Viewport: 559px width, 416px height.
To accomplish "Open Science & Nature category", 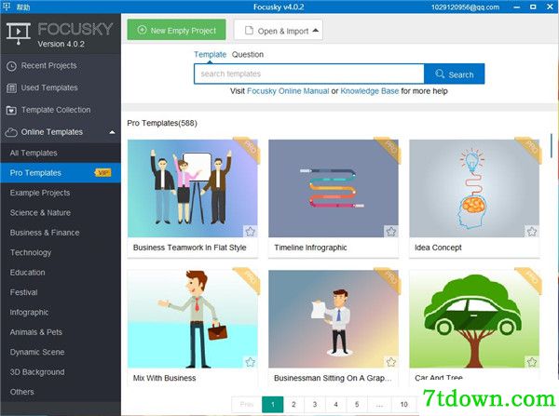I will 61,212.
